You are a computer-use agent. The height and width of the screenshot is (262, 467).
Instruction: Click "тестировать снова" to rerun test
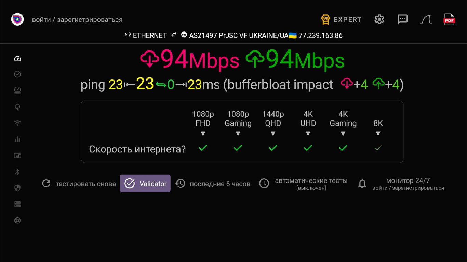[x=79, y=184]
